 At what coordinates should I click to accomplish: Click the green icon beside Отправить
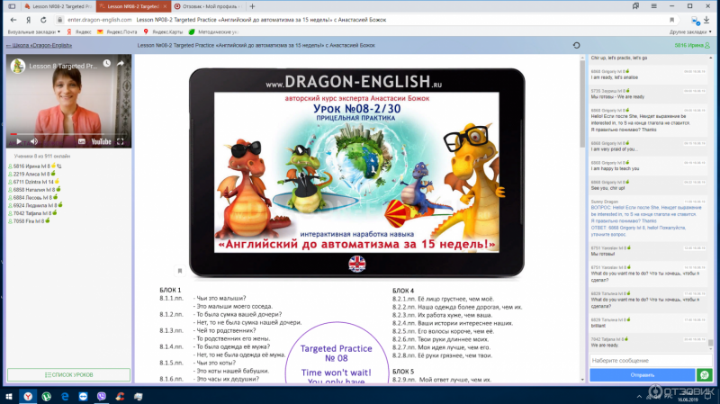[x=705, y=375]
